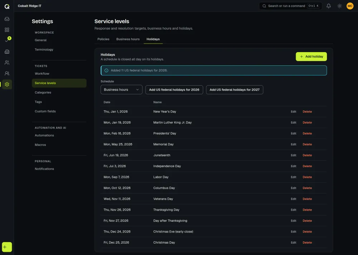Edit the Thanksgiving Day holiday
The image size is (358, 255).
tap(294, 210)
